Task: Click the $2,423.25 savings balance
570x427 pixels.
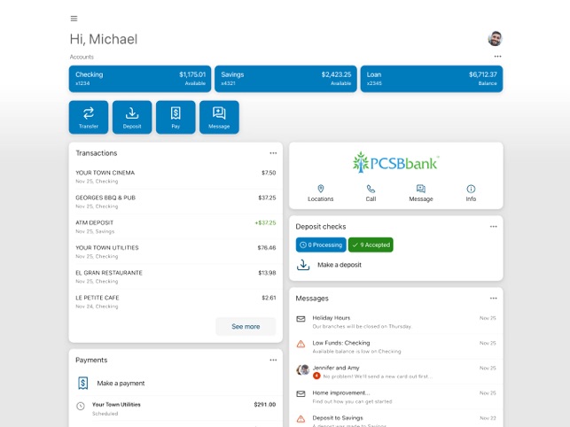Action: [336, 74]
